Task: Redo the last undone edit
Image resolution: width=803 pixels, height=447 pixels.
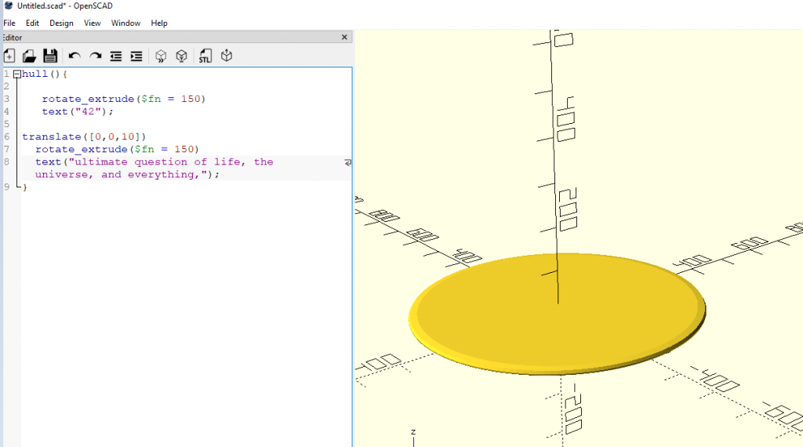Action: point(95,56)
